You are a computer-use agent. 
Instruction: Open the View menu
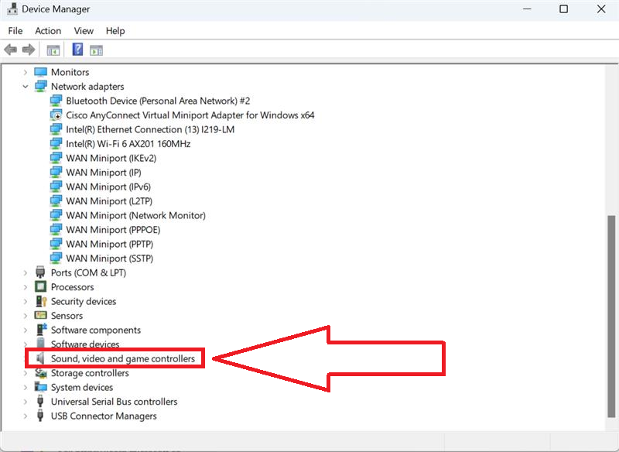coord(84,31)
